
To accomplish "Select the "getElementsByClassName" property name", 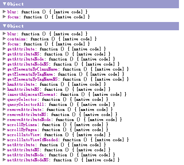I will [x=32, y=69].
